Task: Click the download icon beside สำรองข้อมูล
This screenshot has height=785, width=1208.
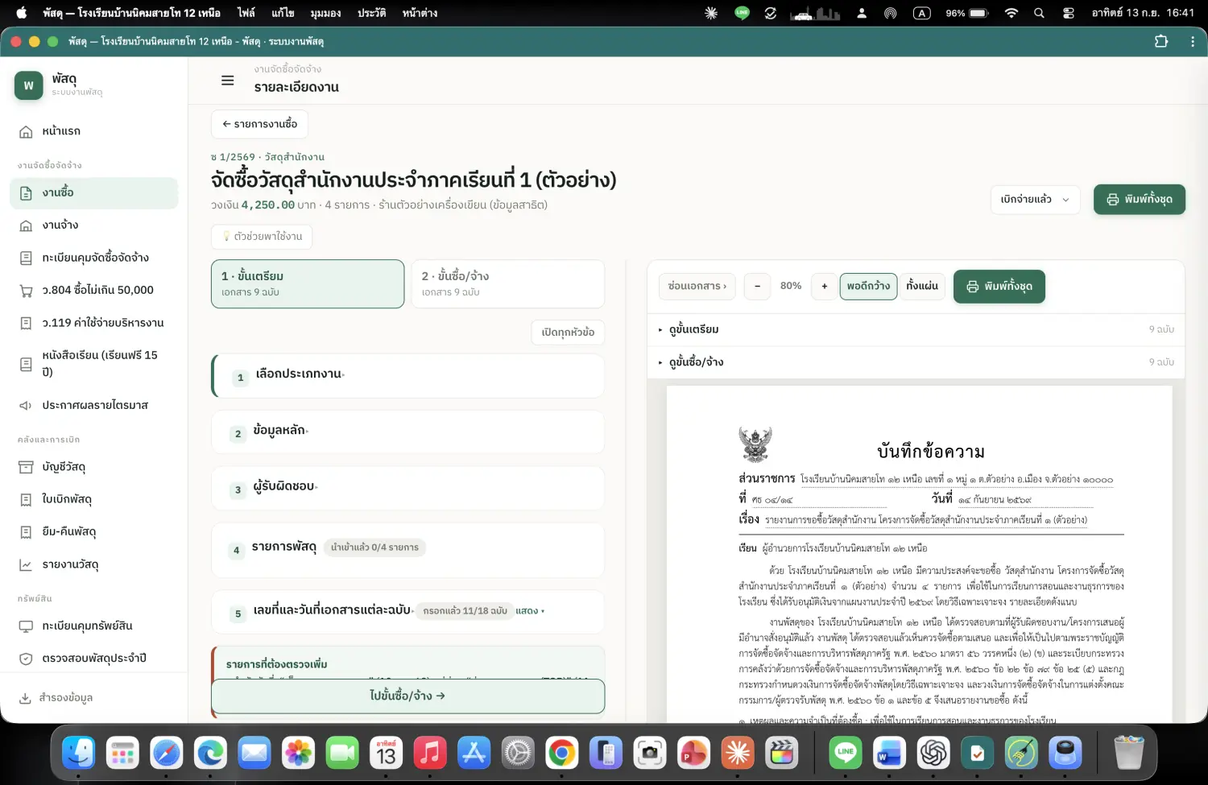Action: coord(26,698)
